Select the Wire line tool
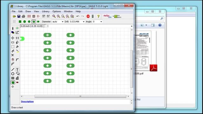Screen dimensions: 203x114 [13, 70]
